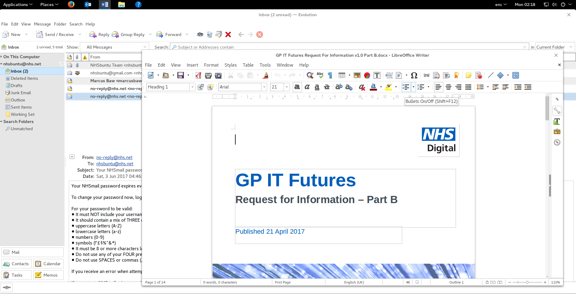Viewport: 576px width, 294px height.
Task: Toggle Strikethrough formatting in Writer
Action: (x=327, y=87)
